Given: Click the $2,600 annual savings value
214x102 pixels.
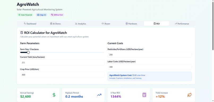Looking at the screenshot, I should (x=25, y=96).
